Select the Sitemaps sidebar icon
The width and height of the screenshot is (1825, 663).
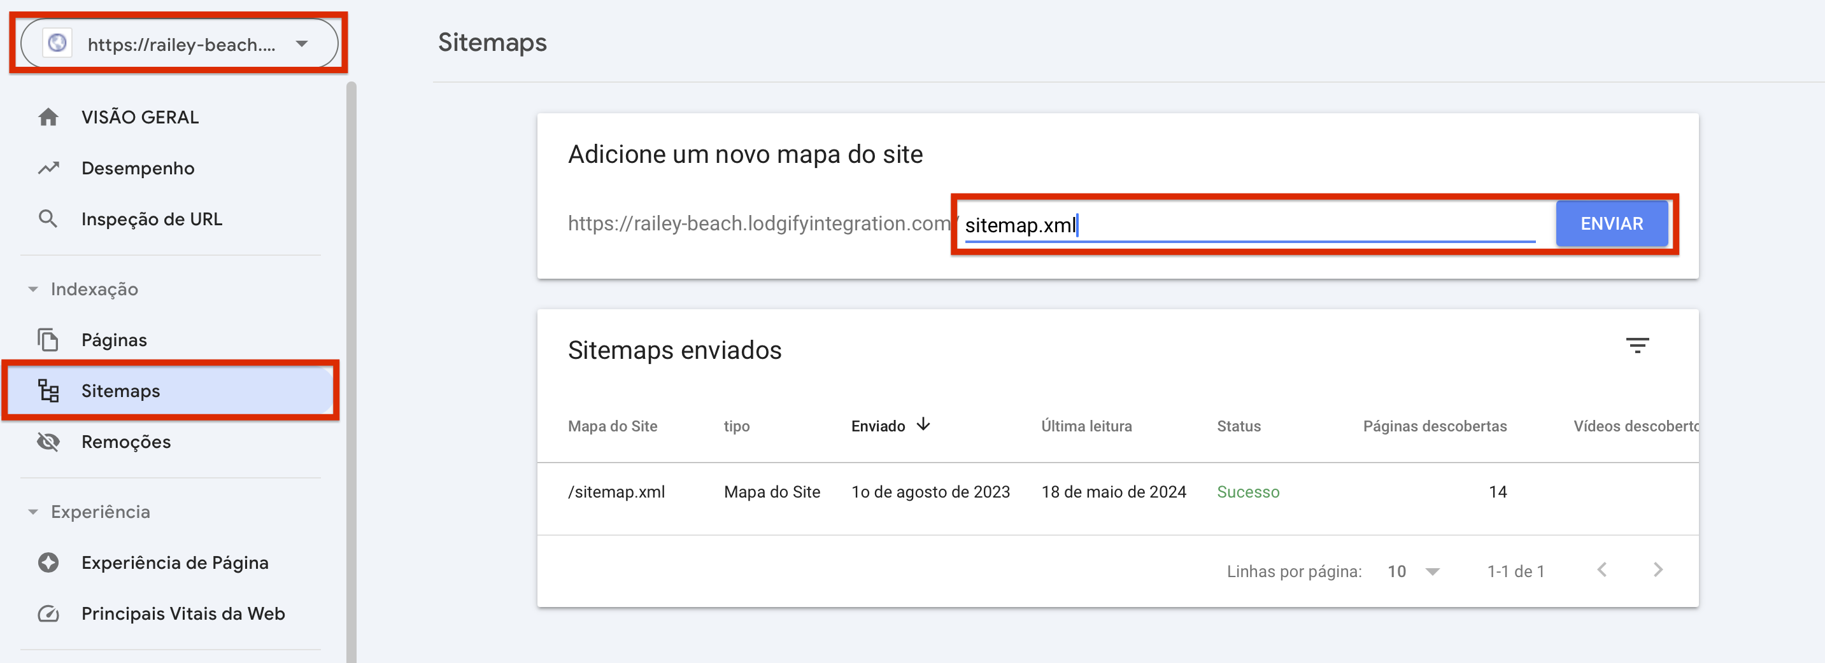pos(48,391)
